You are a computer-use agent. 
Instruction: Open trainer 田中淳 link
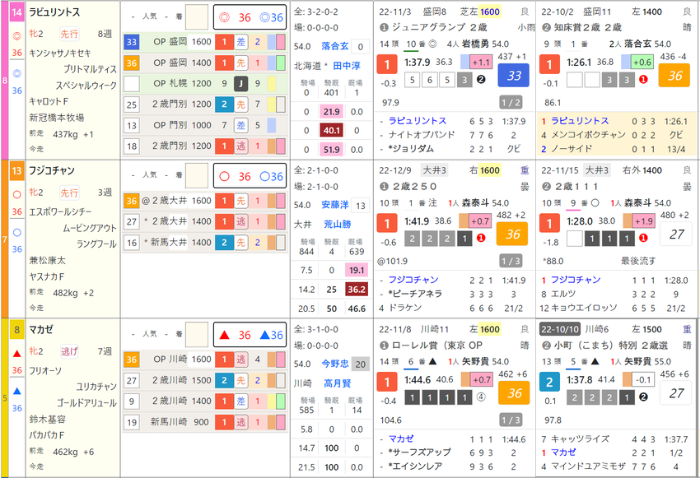pos(346,66)
